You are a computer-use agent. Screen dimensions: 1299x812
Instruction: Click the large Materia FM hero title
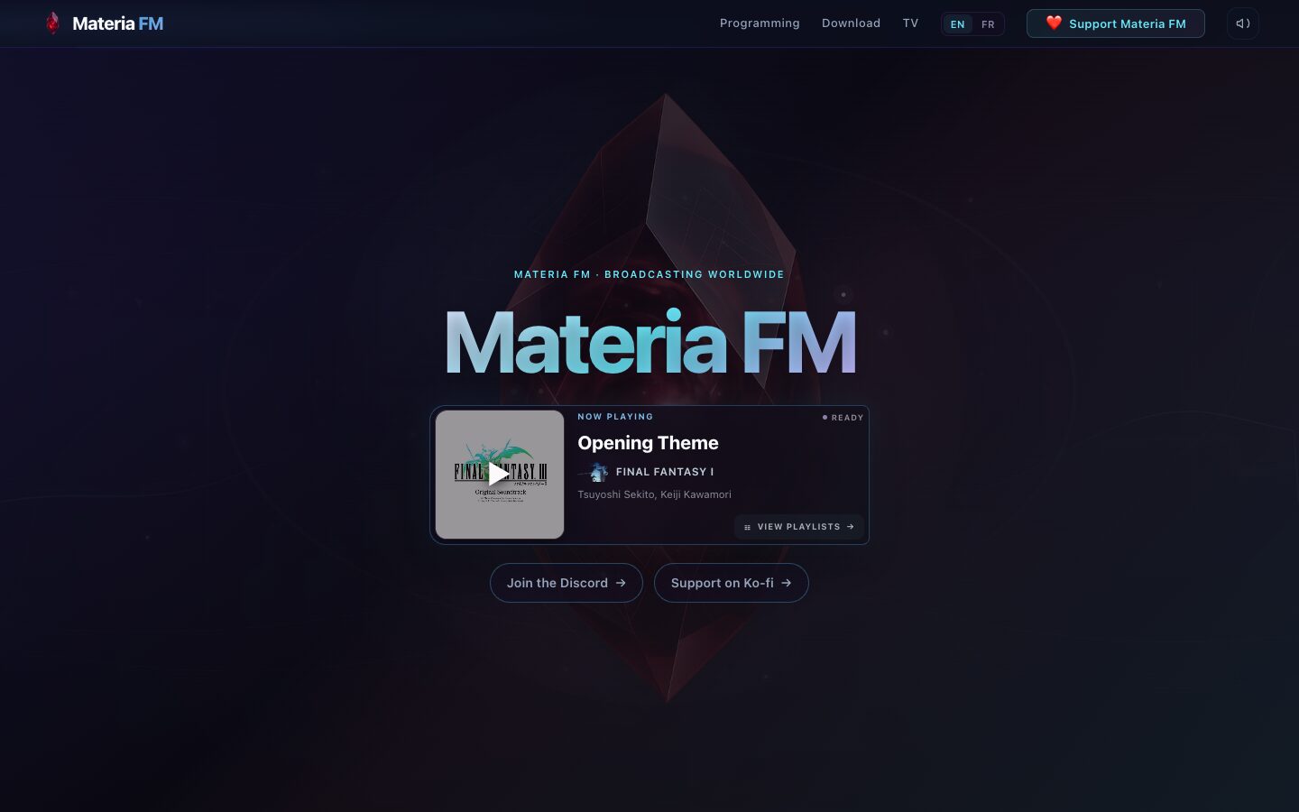[650, 343]
